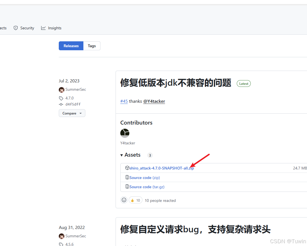Collapse the Assets section
The width and height of the screenshot is (307, 246).
[x=130, y=155]
